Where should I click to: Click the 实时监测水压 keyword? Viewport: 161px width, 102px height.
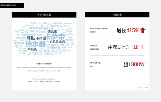point(46,28)
